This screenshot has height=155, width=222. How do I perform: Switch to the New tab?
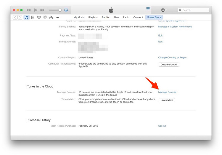tap(117, 17)
